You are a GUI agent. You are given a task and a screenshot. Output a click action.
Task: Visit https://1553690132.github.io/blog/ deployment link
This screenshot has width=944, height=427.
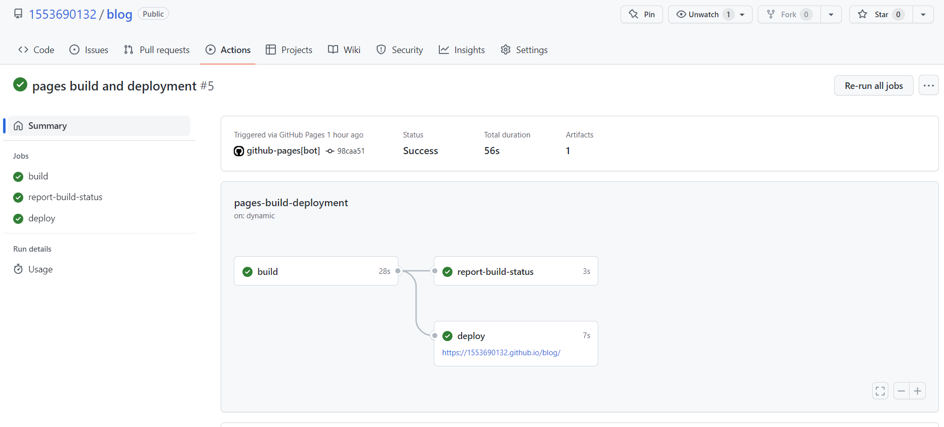pyautogui.click(x=501, y=353)
